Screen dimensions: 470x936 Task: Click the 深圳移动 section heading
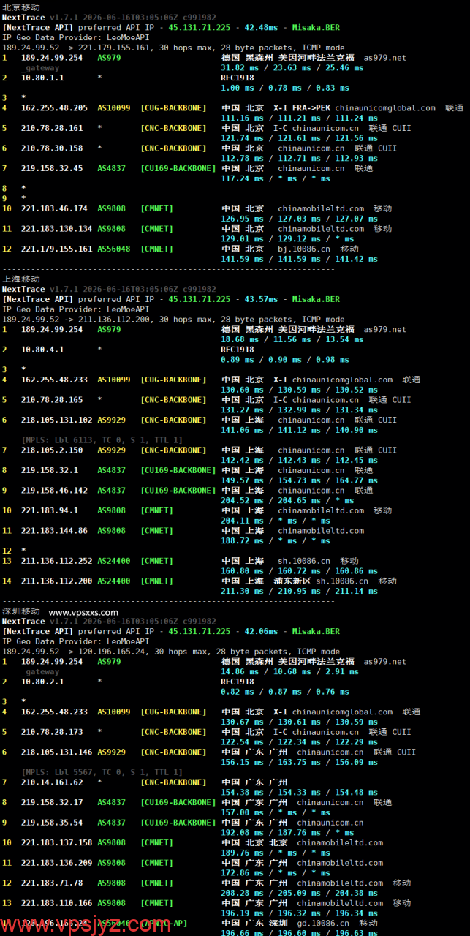(x=21, y=611)
